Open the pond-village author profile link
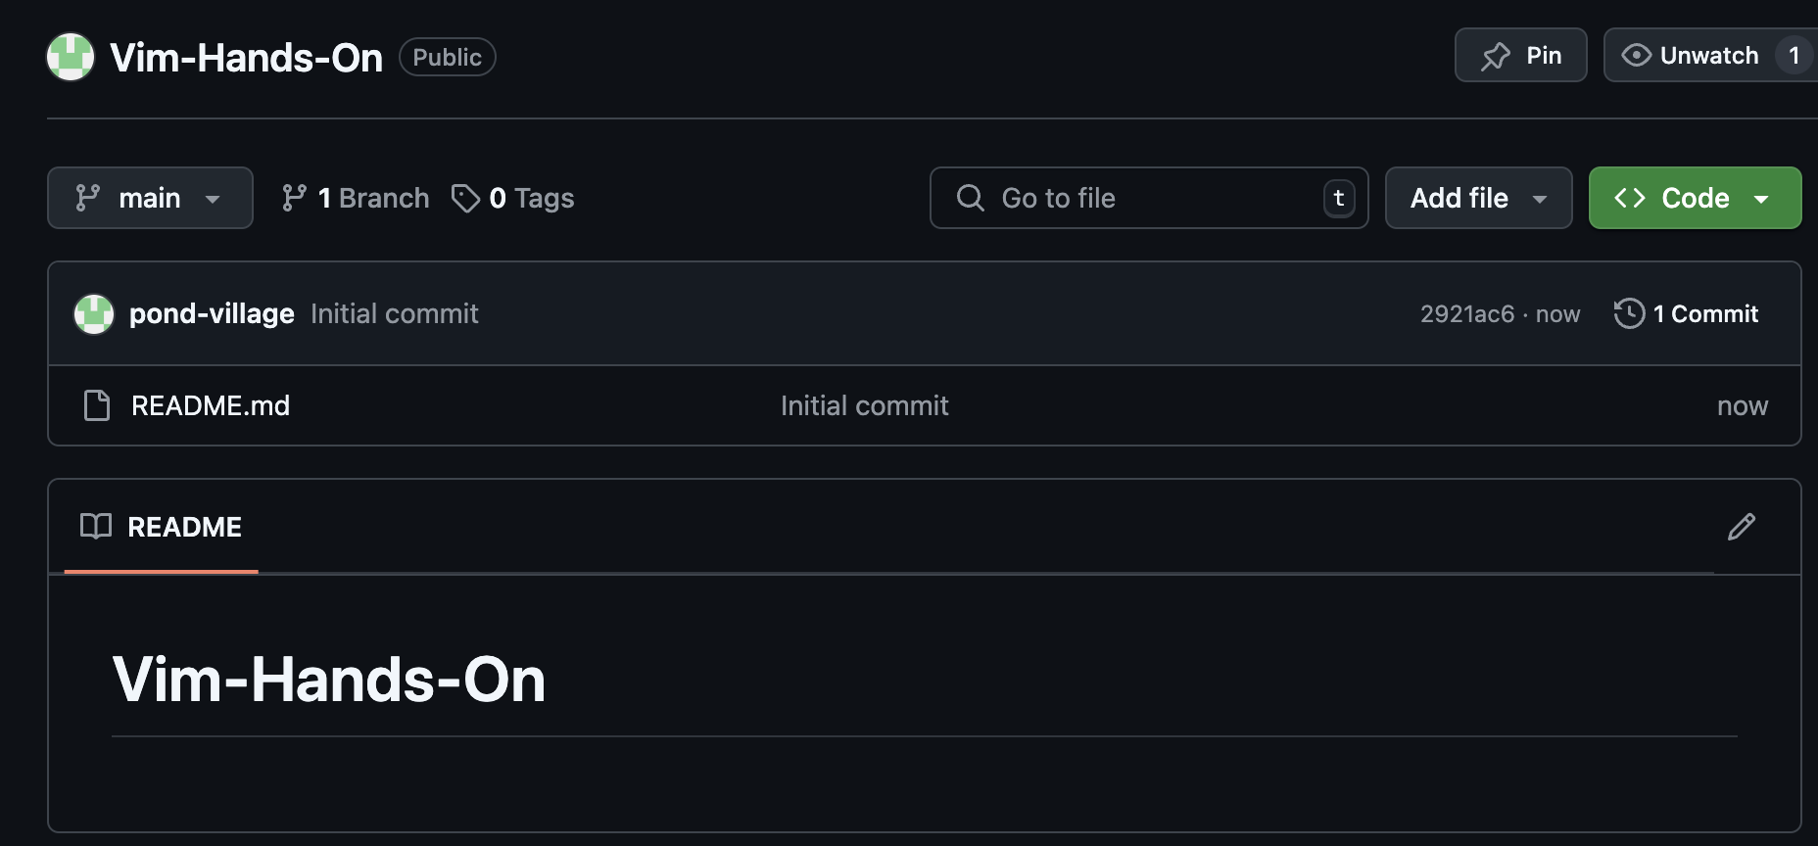1818x846 pixels. click(212, 313)
